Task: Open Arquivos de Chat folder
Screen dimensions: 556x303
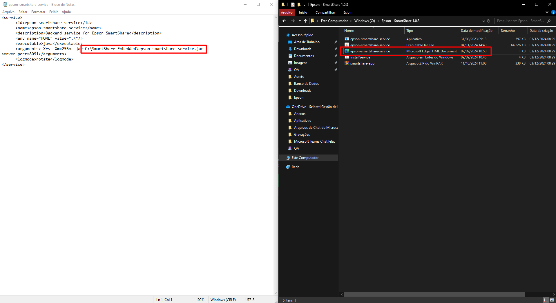Action: pos(316,128)
